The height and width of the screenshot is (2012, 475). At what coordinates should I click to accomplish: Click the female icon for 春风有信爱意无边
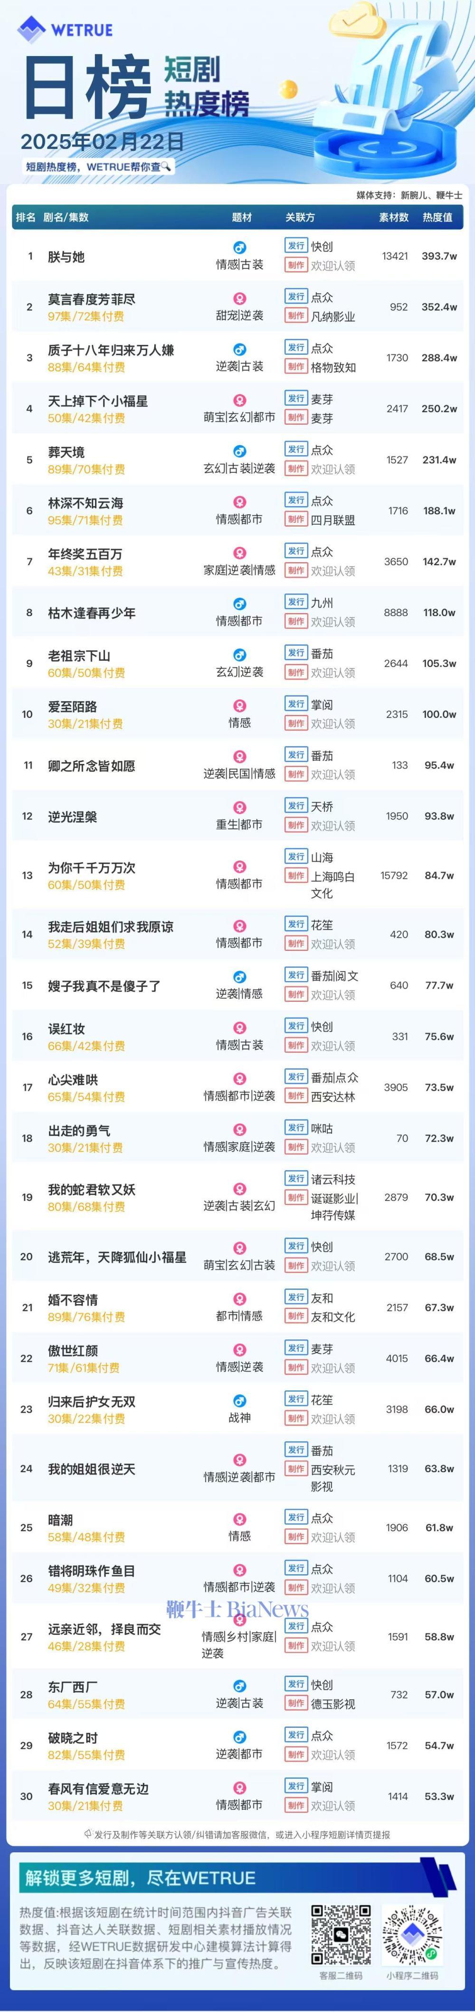239,1788
